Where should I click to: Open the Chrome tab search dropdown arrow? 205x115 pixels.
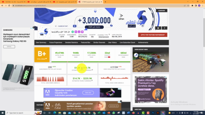point(188,2)
